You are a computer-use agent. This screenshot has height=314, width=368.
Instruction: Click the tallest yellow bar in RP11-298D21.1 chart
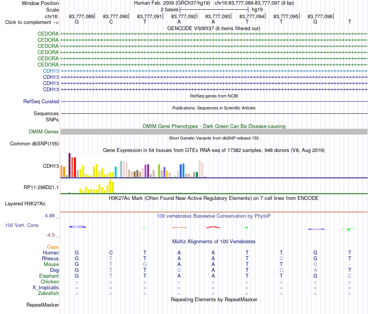click(110, 186)
